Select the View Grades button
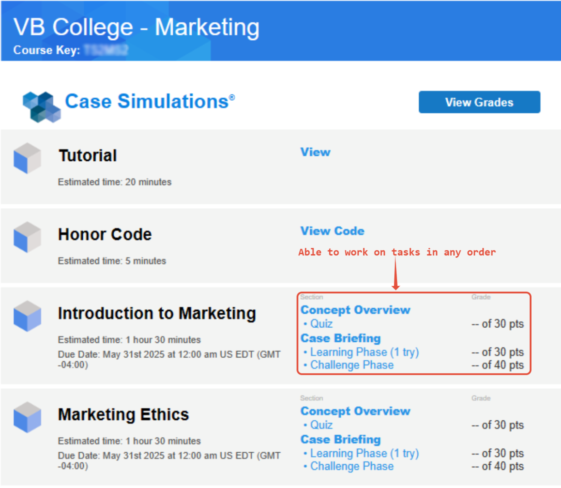This screenshot has width=561, height=488. pos(479,102)
